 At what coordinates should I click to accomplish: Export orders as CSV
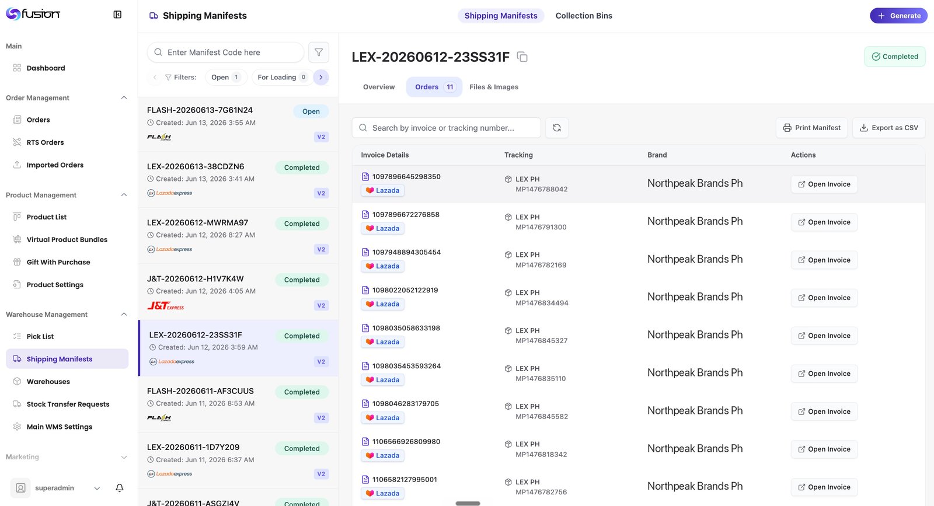(888, 128)
